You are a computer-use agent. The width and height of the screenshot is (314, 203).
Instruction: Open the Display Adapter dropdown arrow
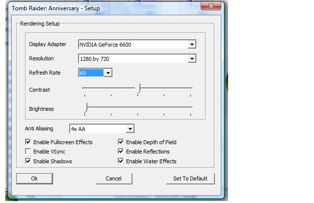(192, 44)
